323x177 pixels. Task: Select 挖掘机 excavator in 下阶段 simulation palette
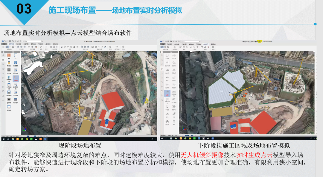click(x=174, y=63)
